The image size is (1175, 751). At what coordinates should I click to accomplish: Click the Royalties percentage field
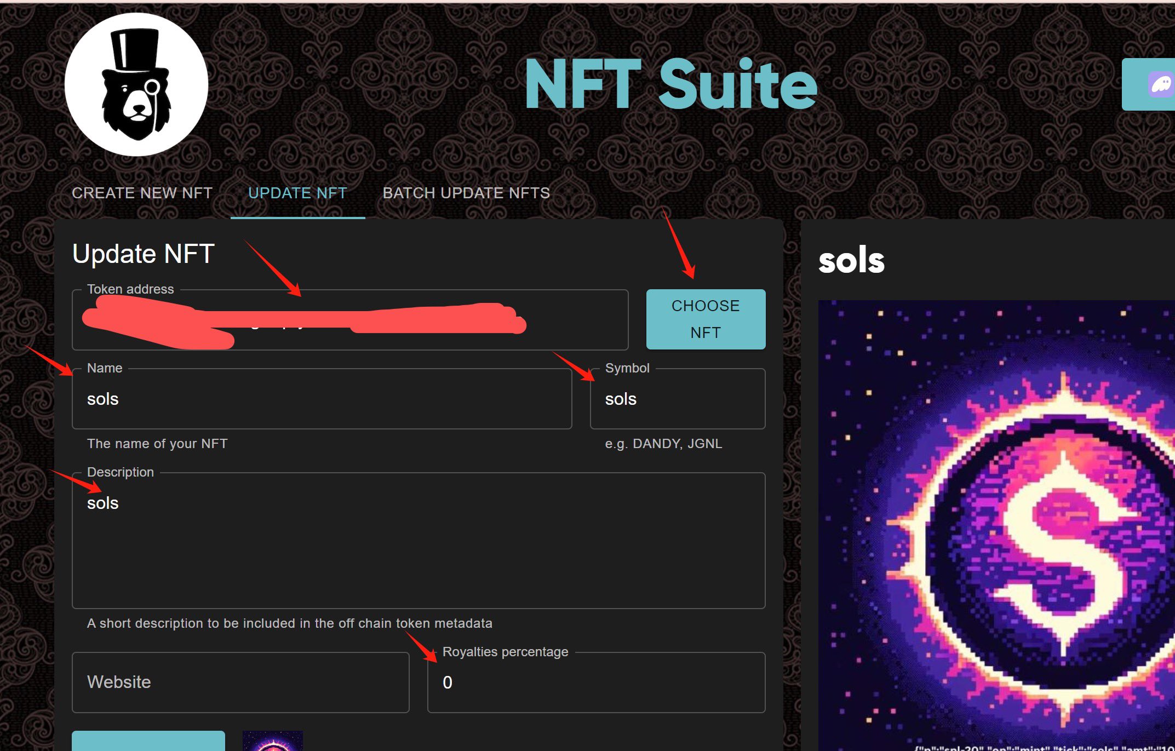point(596,683)
